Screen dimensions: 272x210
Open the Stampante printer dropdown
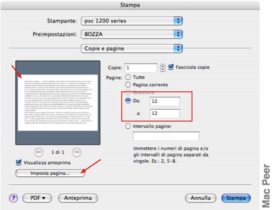tap(132, 21)
